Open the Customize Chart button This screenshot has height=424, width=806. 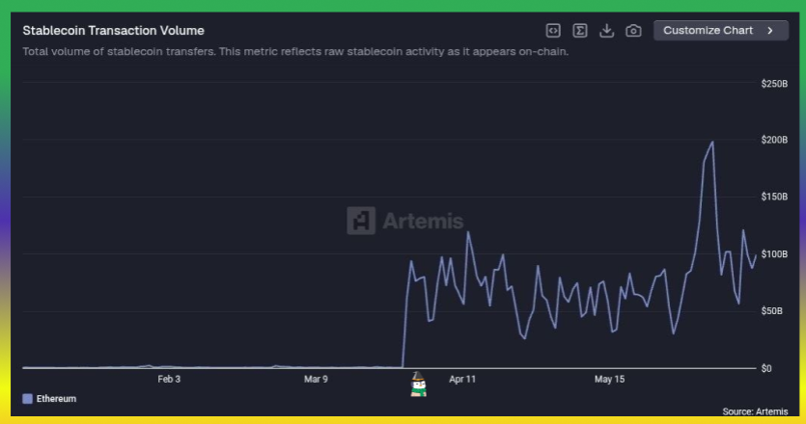[x=721, y=30]
